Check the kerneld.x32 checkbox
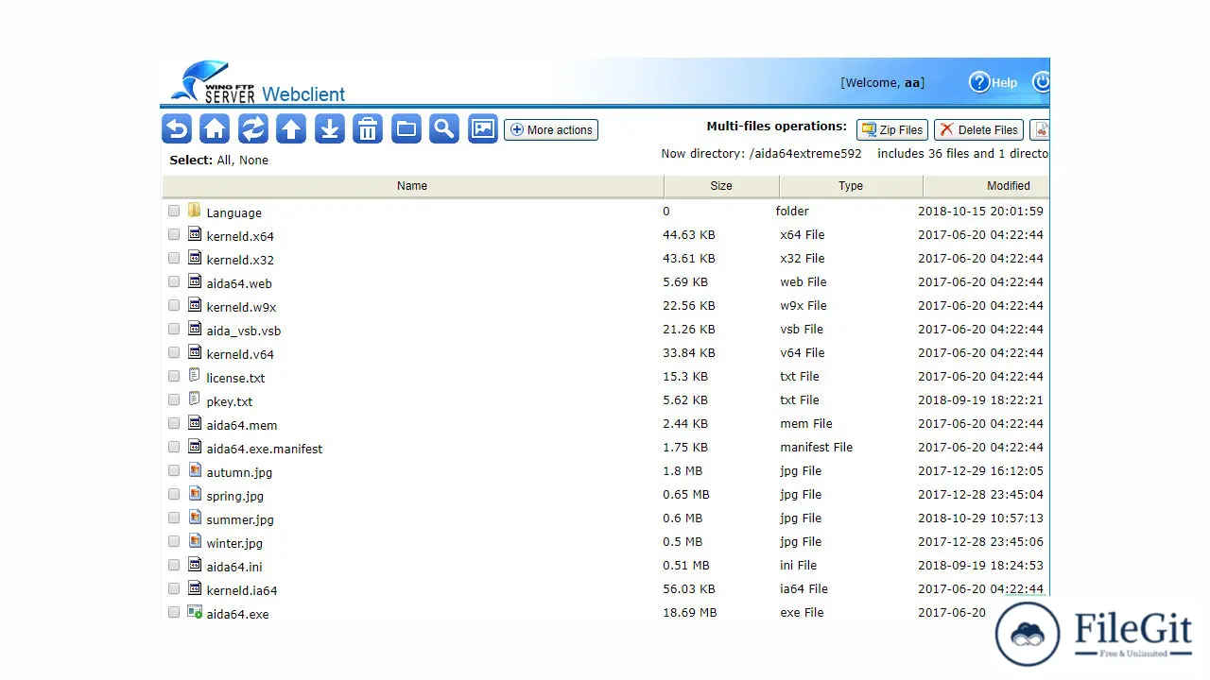 [174, 258]
